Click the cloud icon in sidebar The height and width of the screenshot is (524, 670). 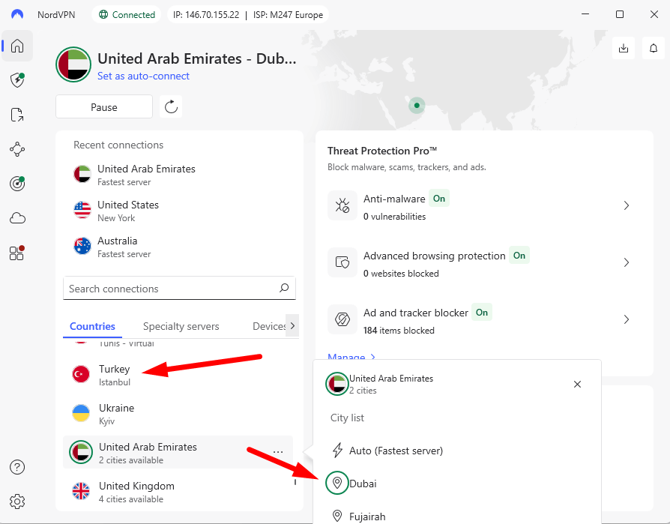[x=17, y=218]
